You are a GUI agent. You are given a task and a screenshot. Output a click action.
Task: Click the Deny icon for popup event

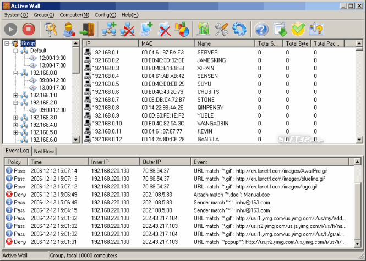click(x=9, y=241)
